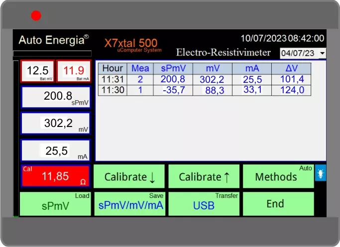Screen dimensions: 340x247
Task: Click the mA column header
Action: coord(252,68)
